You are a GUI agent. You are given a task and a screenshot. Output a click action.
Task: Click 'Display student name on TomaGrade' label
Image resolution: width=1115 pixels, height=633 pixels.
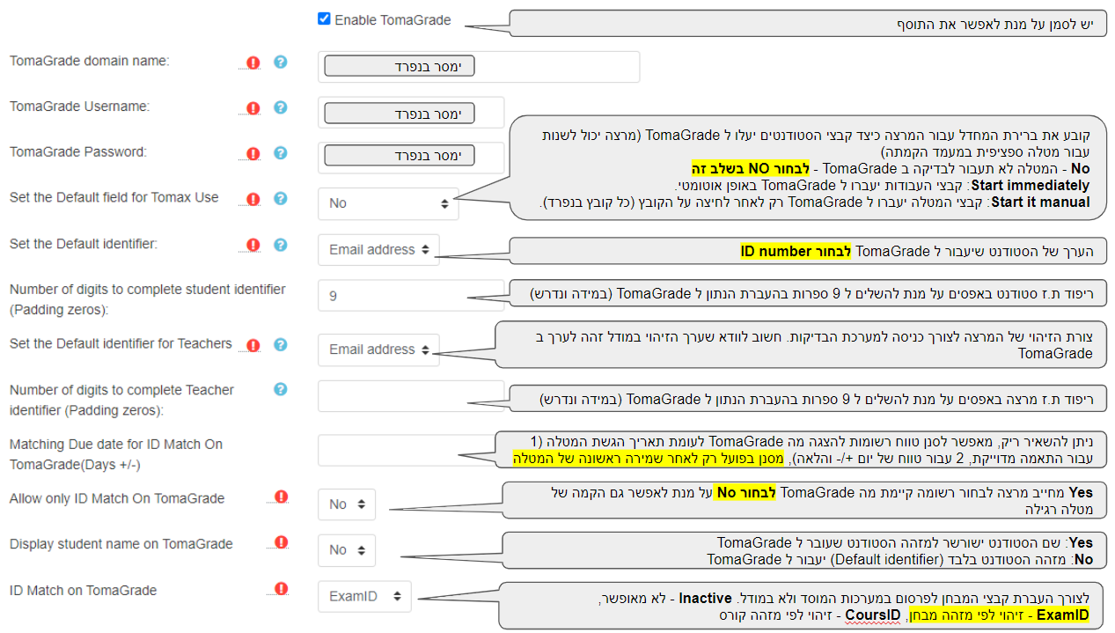click(121, 544)
